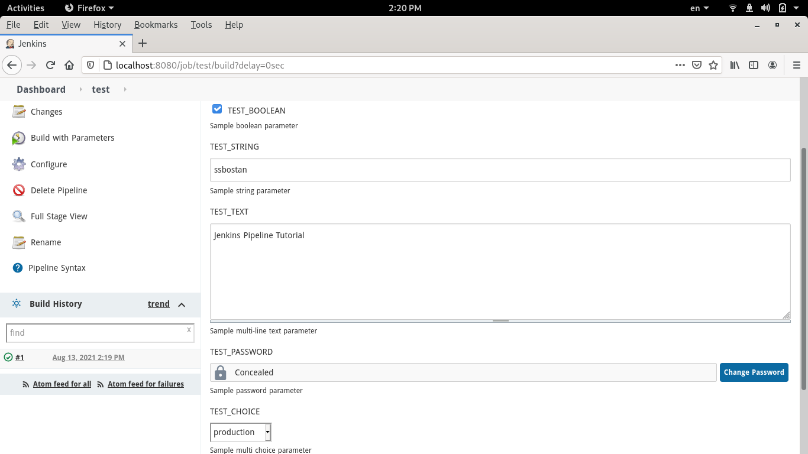
Task: Click the green success checkmark beside build #1
Action: pos(8,357)
